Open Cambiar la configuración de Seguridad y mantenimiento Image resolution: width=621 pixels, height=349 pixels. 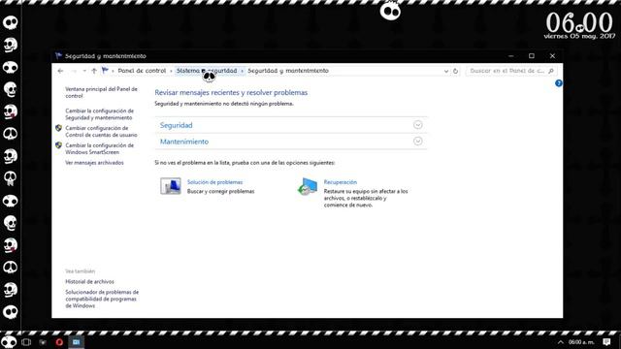(x=99, y=114)
